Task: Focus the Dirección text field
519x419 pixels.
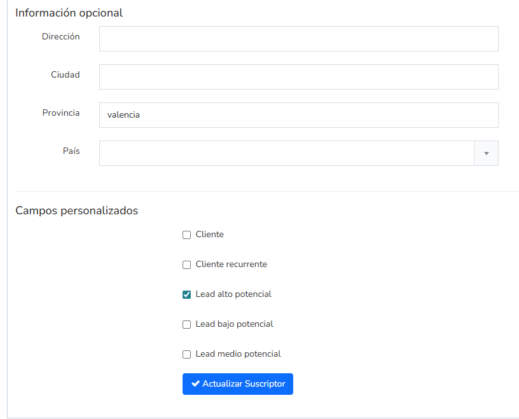Action: click(x=298, y=39)
